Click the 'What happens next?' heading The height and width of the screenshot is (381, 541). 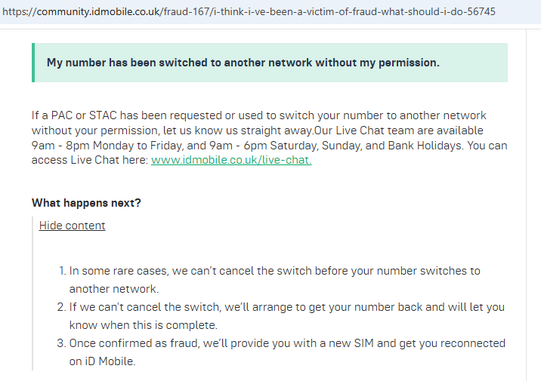[x=86, y=203]
